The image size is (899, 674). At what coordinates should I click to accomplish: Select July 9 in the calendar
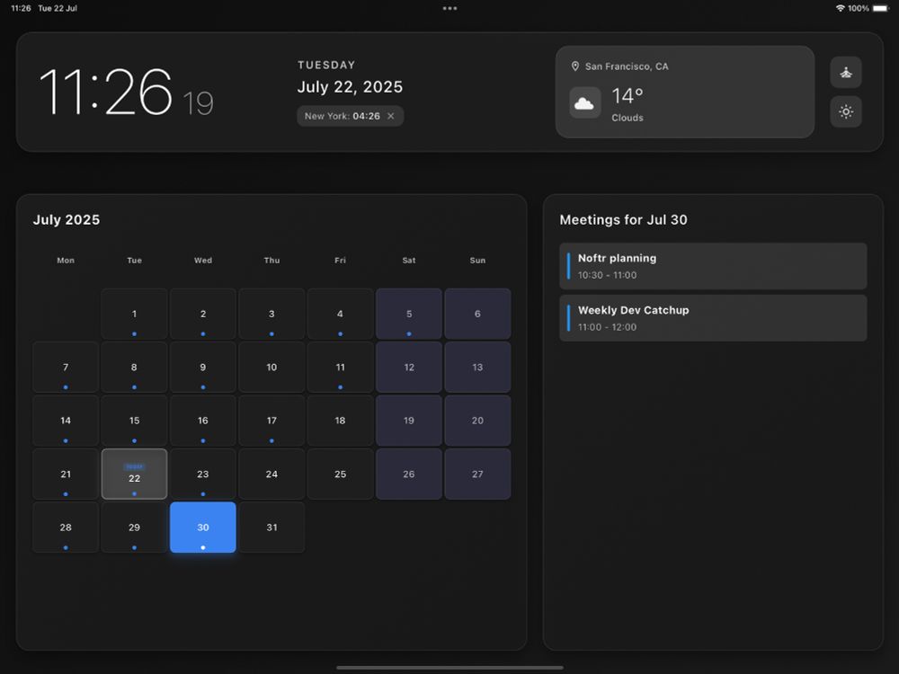click(x=203, y=367)
